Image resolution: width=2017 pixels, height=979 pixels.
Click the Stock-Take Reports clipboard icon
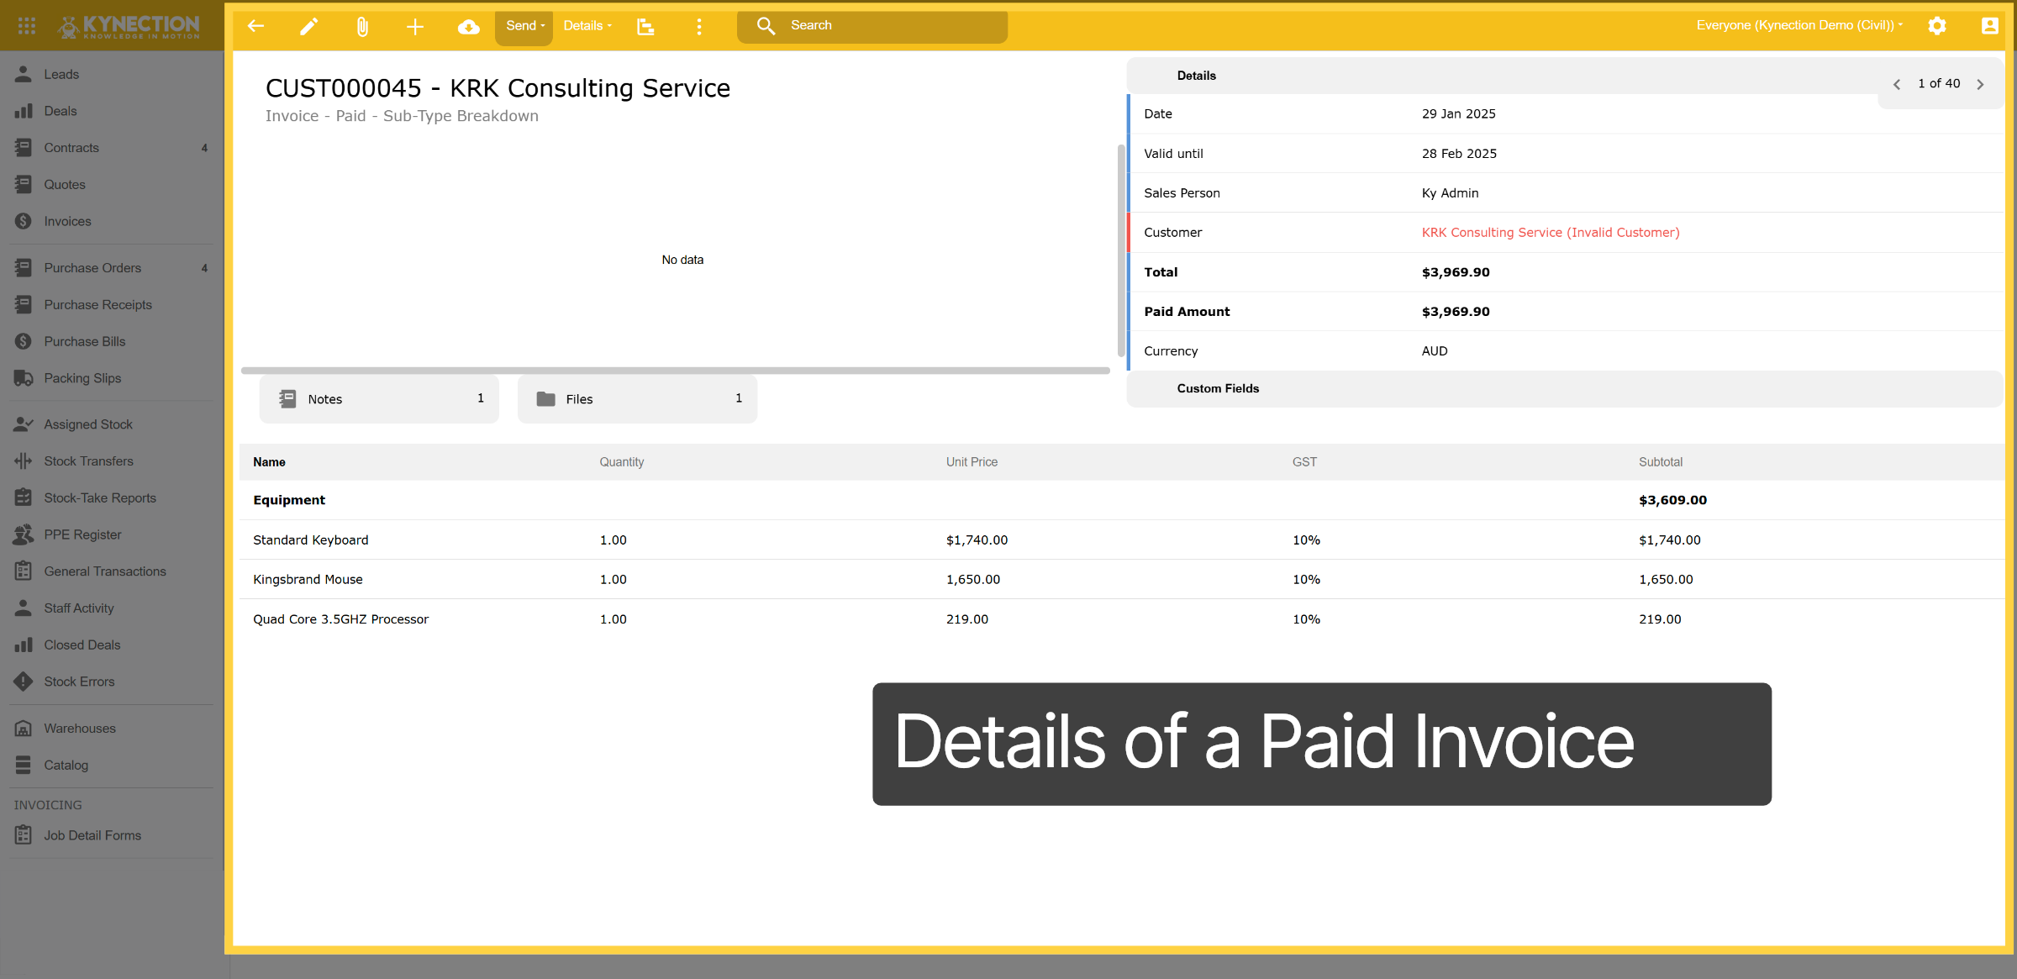coord(24,498)
